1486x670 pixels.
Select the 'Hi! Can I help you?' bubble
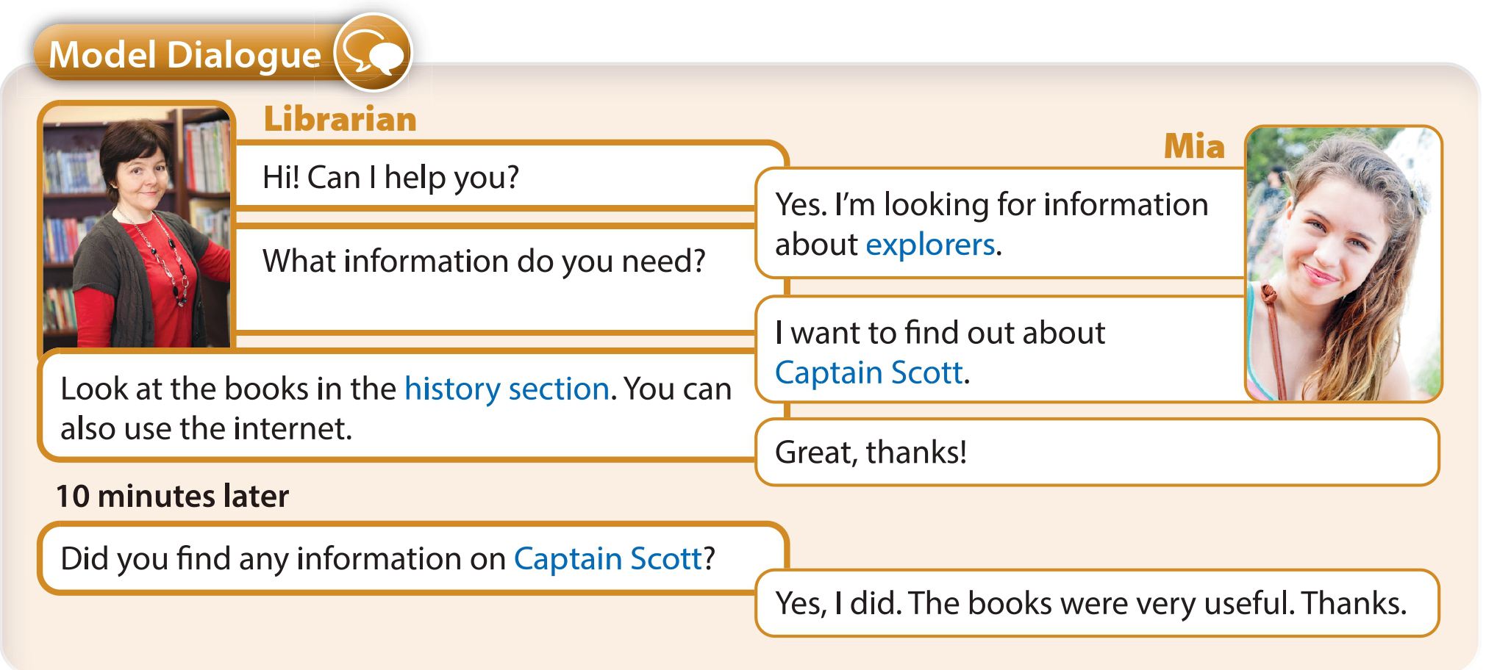coord(511,176)
